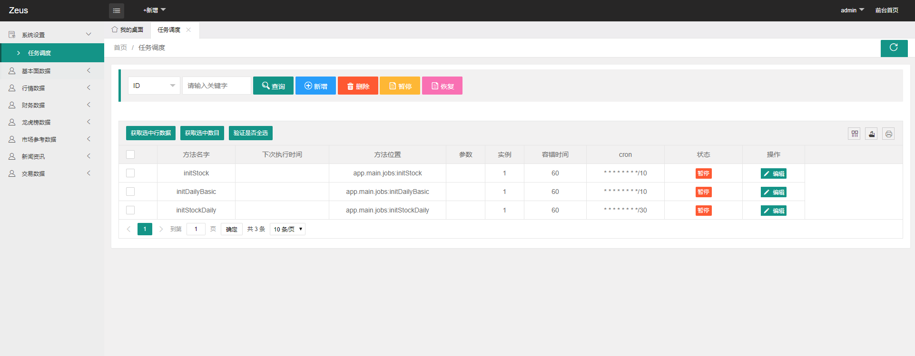Click the table export icon
The height and width of the screenshot is (356, 915).
pyautogui.click(x=872, y=134)
